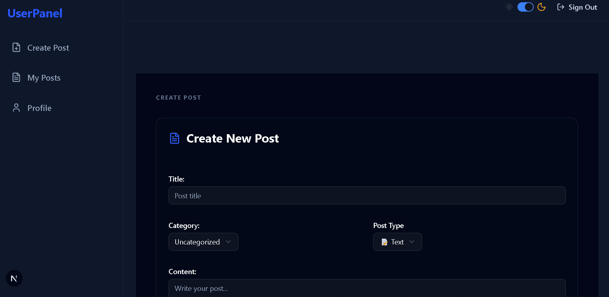This screenshot has width=609, height=297.
Task: Click the Create Post document icon
Action: (16, 47)
